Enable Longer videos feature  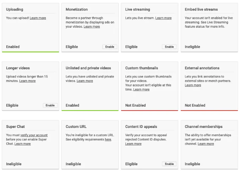coord(50,106)
